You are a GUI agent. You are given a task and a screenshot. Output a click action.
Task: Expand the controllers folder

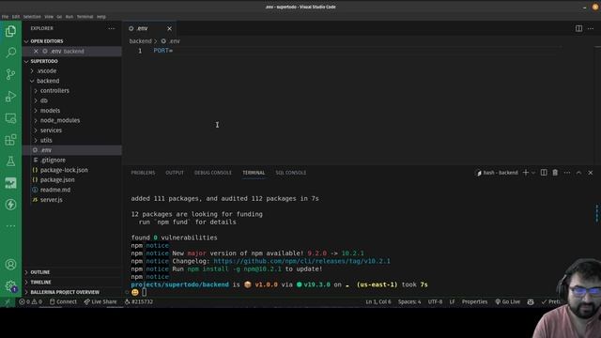click(54, 91)
